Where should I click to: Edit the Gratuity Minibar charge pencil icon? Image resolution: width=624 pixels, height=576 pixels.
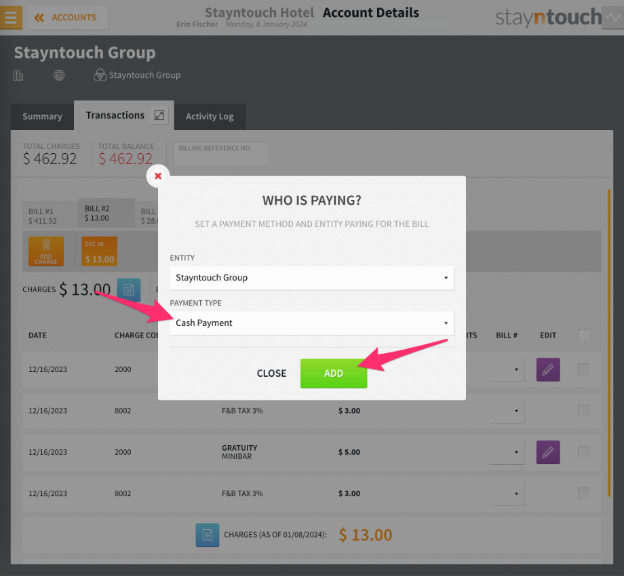tap(548, 453)
